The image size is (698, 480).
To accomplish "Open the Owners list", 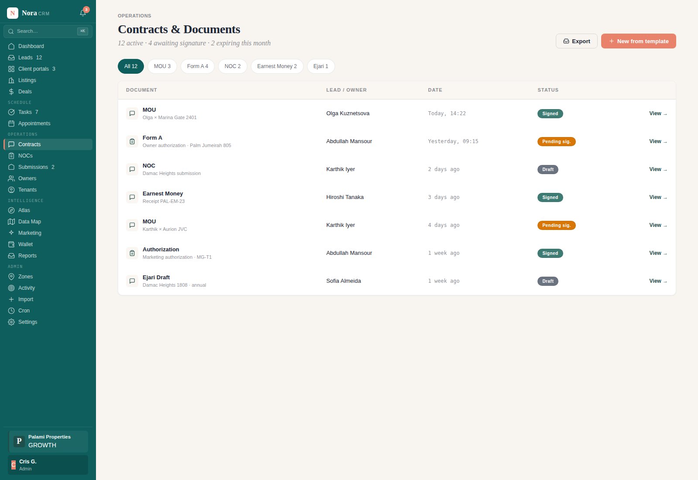I will pyautogui.click(x=48, y=178).
